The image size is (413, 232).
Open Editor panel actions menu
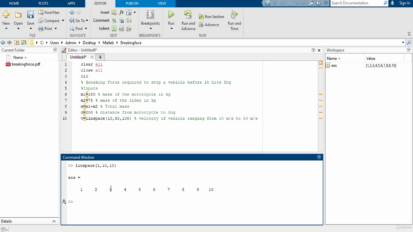tap(313, 50)
